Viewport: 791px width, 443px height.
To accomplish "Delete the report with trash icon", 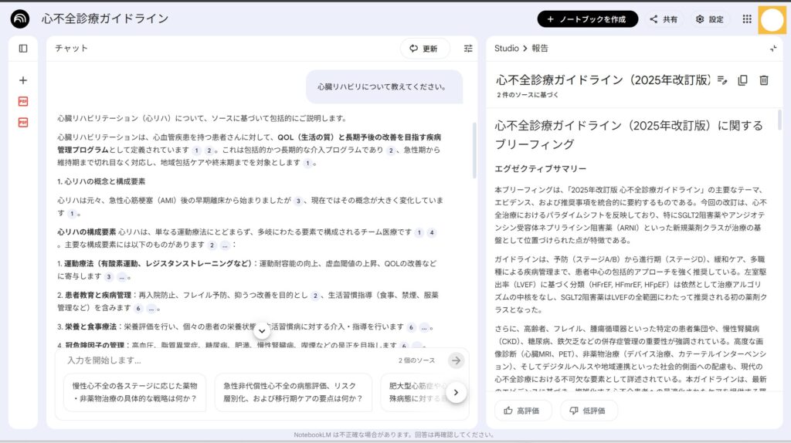I will (x=764, y=80).
